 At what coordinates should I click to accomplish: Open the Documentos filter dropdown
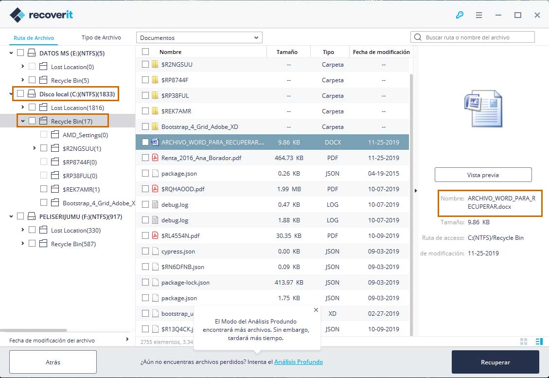[x=199, y=37]
